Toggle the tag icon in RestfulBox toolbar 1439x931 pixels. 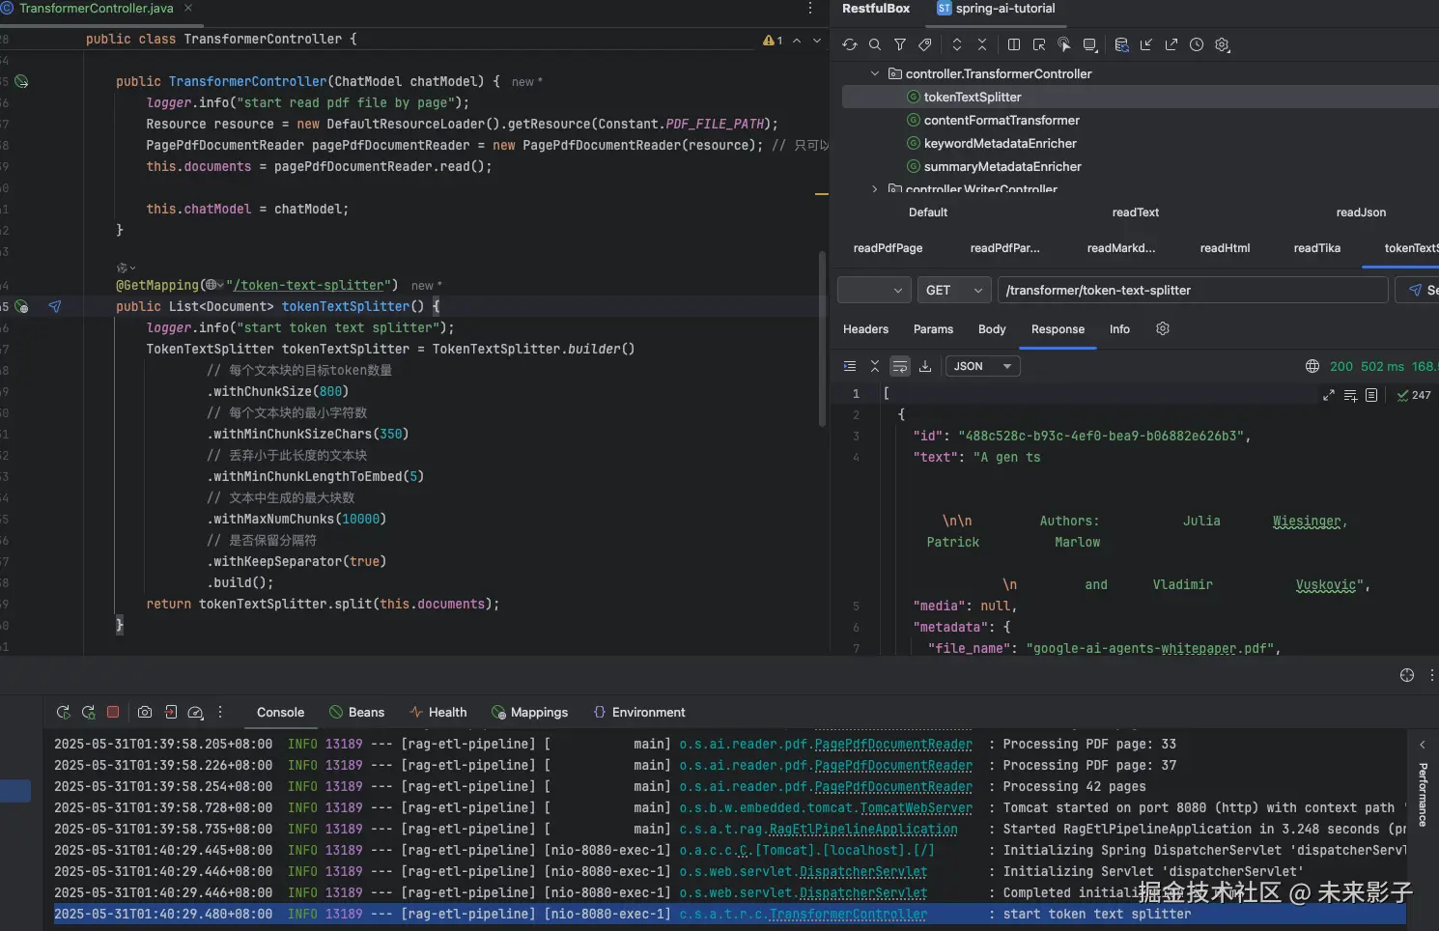coord(924,44)
